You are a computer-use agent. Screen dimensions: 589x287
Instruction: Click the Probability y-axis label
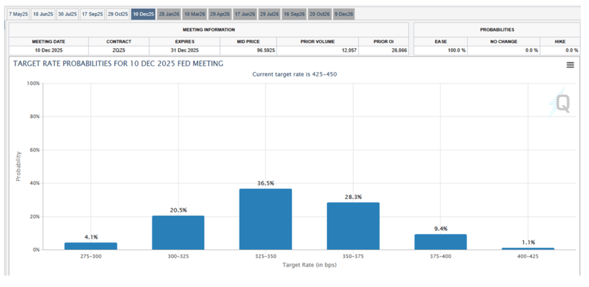click(18, 166)
